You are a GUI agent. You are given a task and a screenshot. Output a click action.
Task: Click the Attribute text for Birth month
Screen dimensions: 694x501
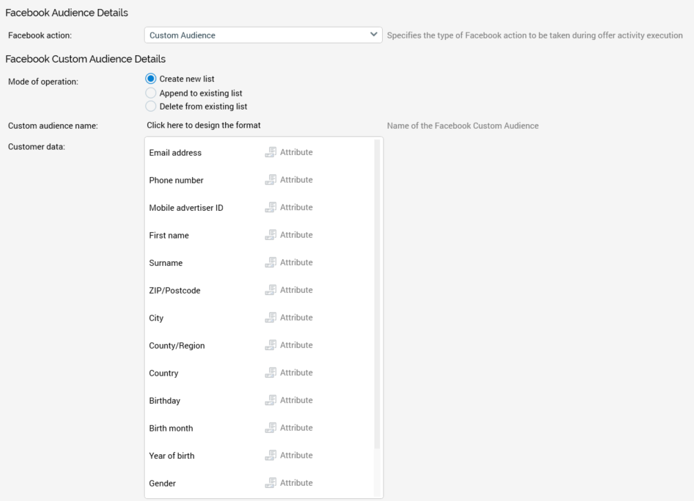pos(296,428)
